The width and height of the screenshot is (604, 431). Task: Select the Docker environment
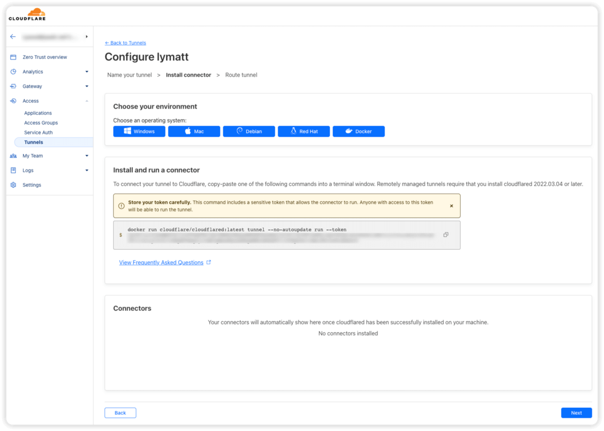pyautogui.click(x=359, y=132)
